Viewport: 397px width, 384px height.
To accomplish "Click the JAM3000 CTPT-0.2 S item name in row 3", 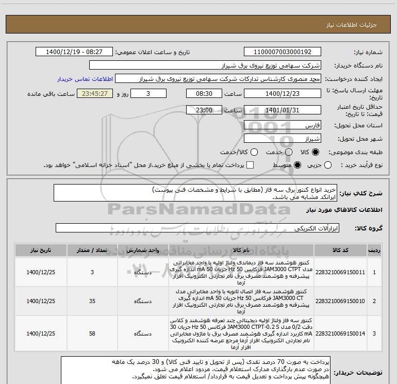I will coord(241,333).
